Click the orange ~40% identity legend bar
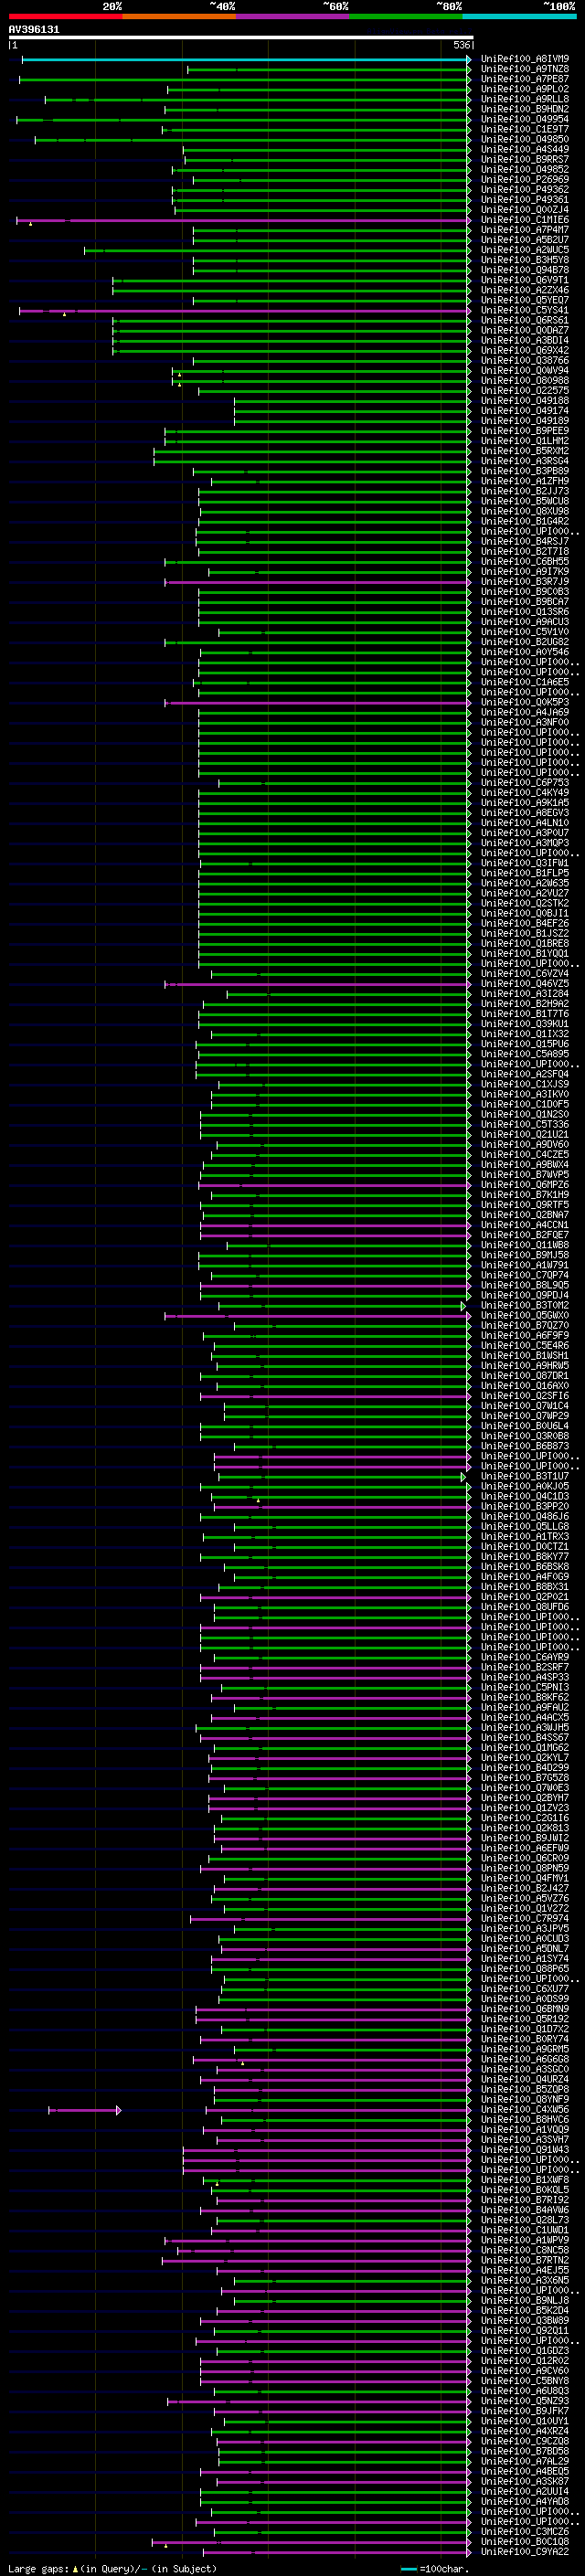This screenshot has width=585, height=2576. [x=179, y=16]
